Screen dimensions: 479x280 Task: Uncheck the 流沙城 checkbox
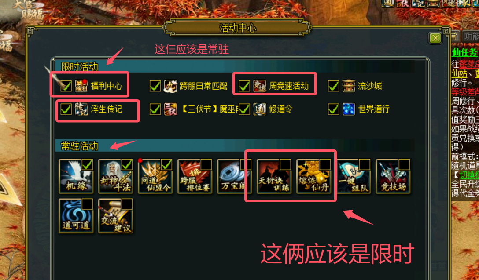[333, 86]
